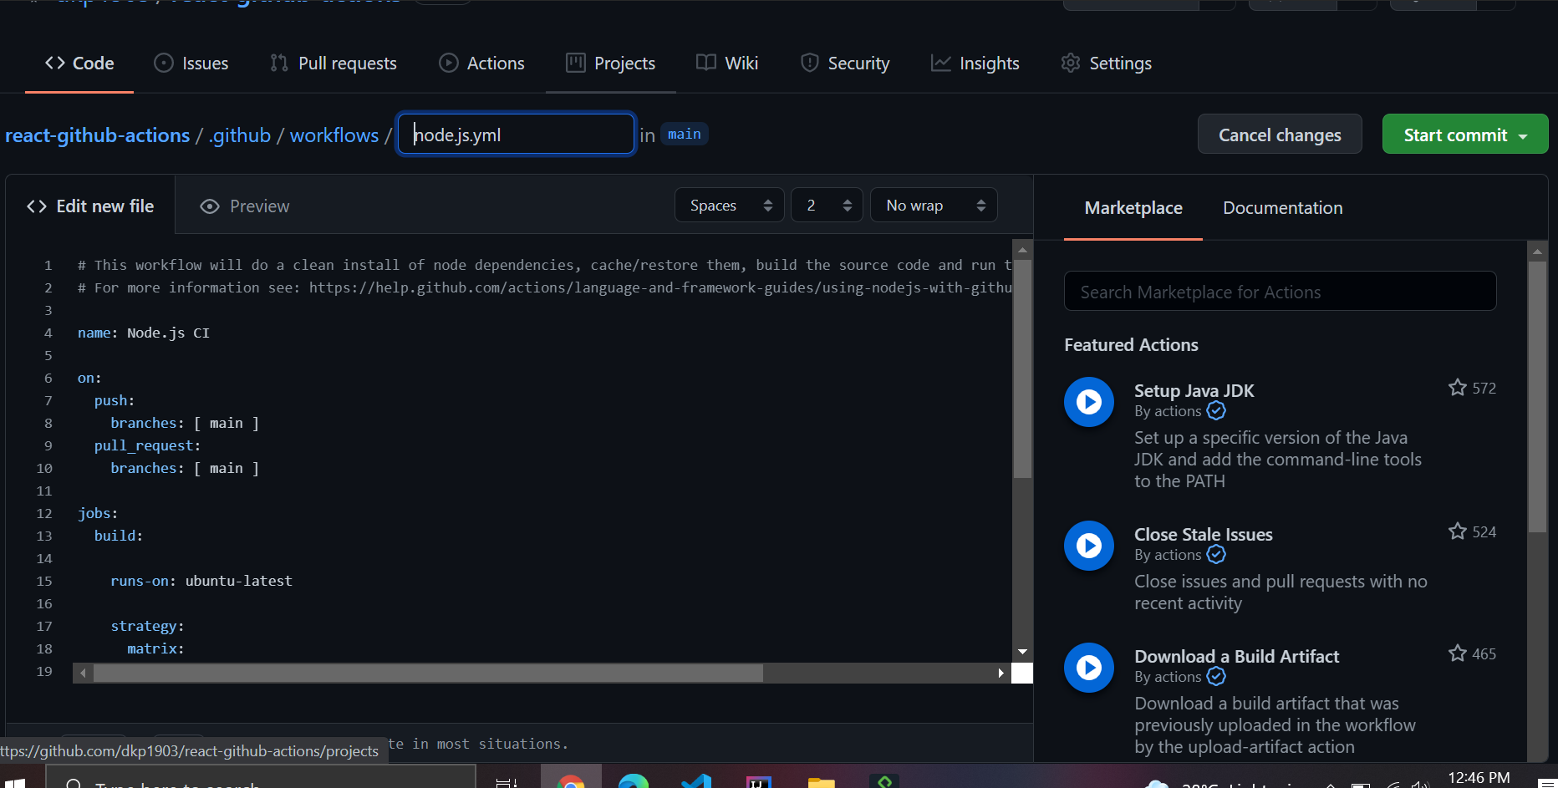Click verified badge under Setup Java JDK
The width and height of the screenshot is (1558, 788).
coord(1216,411)
